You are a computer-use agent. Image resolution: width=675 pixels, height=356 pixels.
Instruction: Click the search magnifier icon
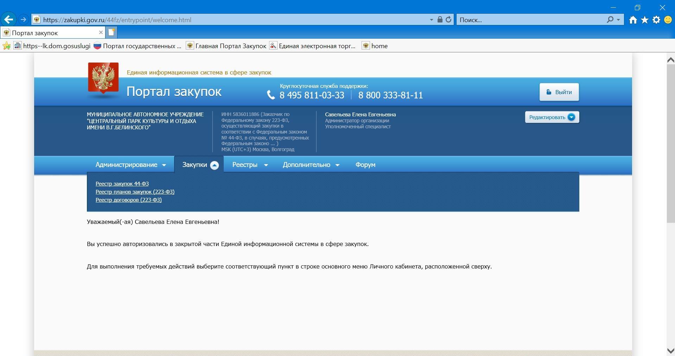[x=610, y=20]
